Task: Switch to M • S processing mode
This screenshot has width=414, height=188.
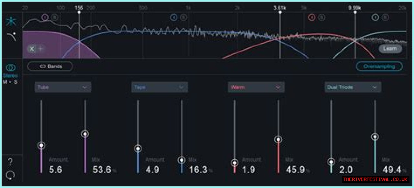Action: [x=10, y=82]
